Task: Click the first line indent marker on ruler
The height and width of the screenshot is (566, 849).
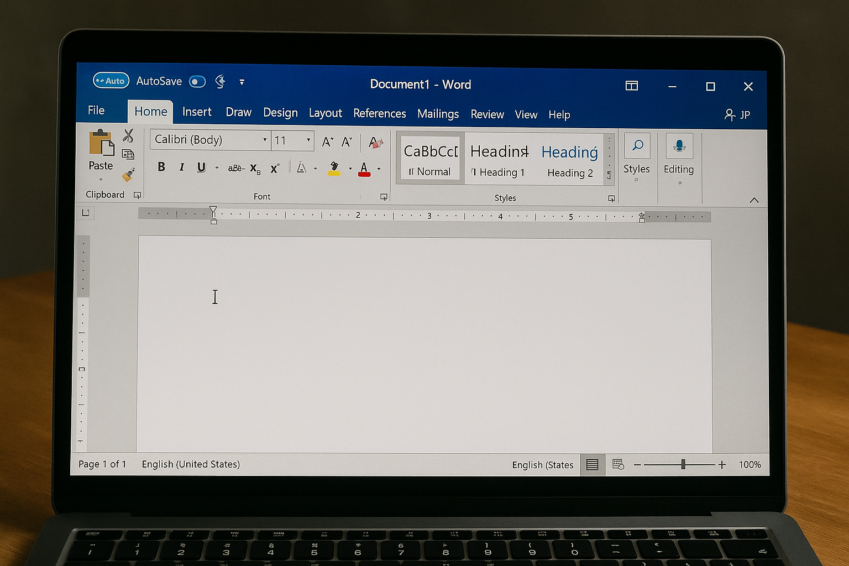Action: click(x=213, y=209)
